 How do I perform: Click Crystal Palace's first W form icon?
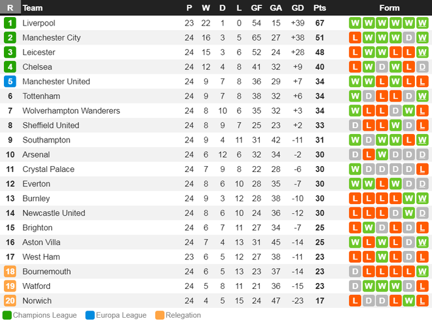(355, 169)
